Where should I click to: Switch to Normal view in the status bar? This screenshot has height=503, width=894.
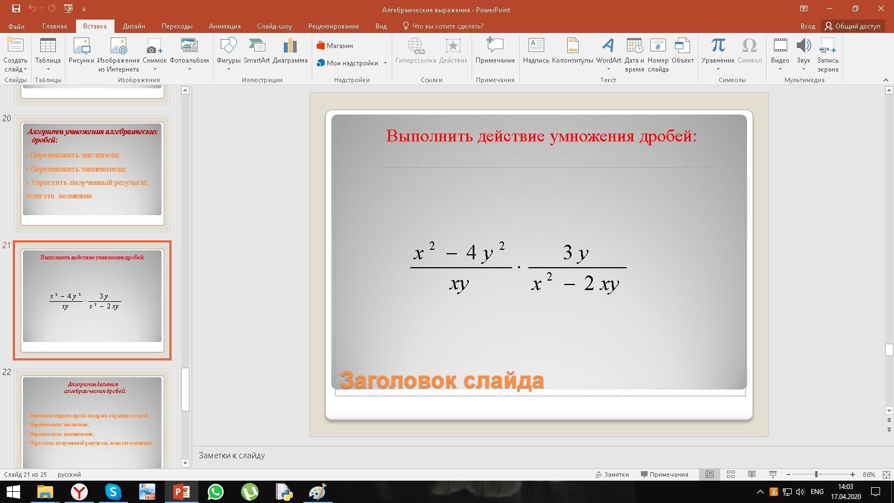(710, 474)
